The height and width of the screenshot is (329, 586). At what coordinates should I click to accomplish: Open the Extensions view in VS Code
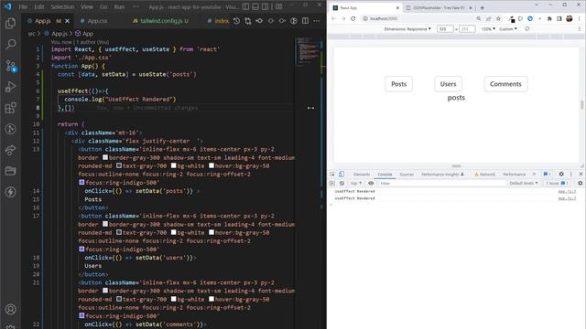pyautogui.click(x=10, y=108)
